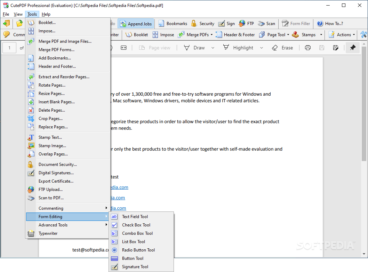
Task: Click the print icon in viewer toolbar
Action: [308, 48]
